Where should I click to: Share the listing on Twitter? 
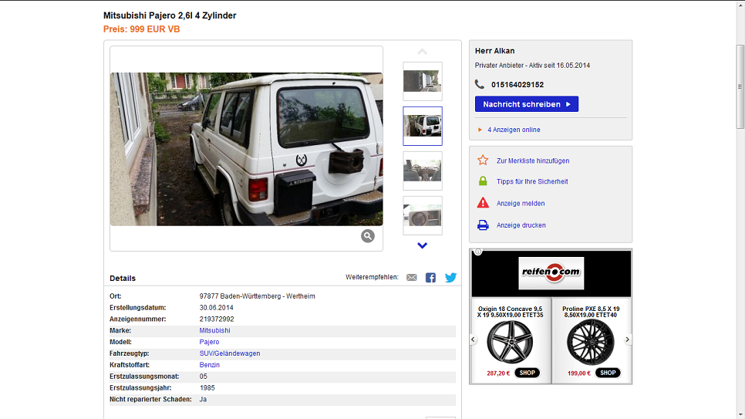(450, 278)
